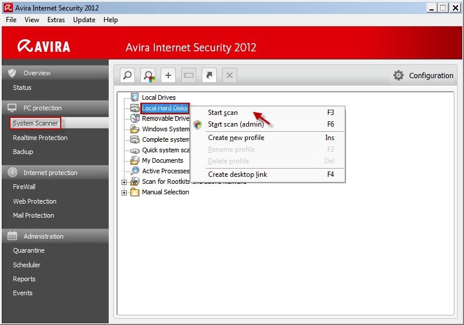Expand the Scan for Rootkits tree node

[x=124, y=182]
